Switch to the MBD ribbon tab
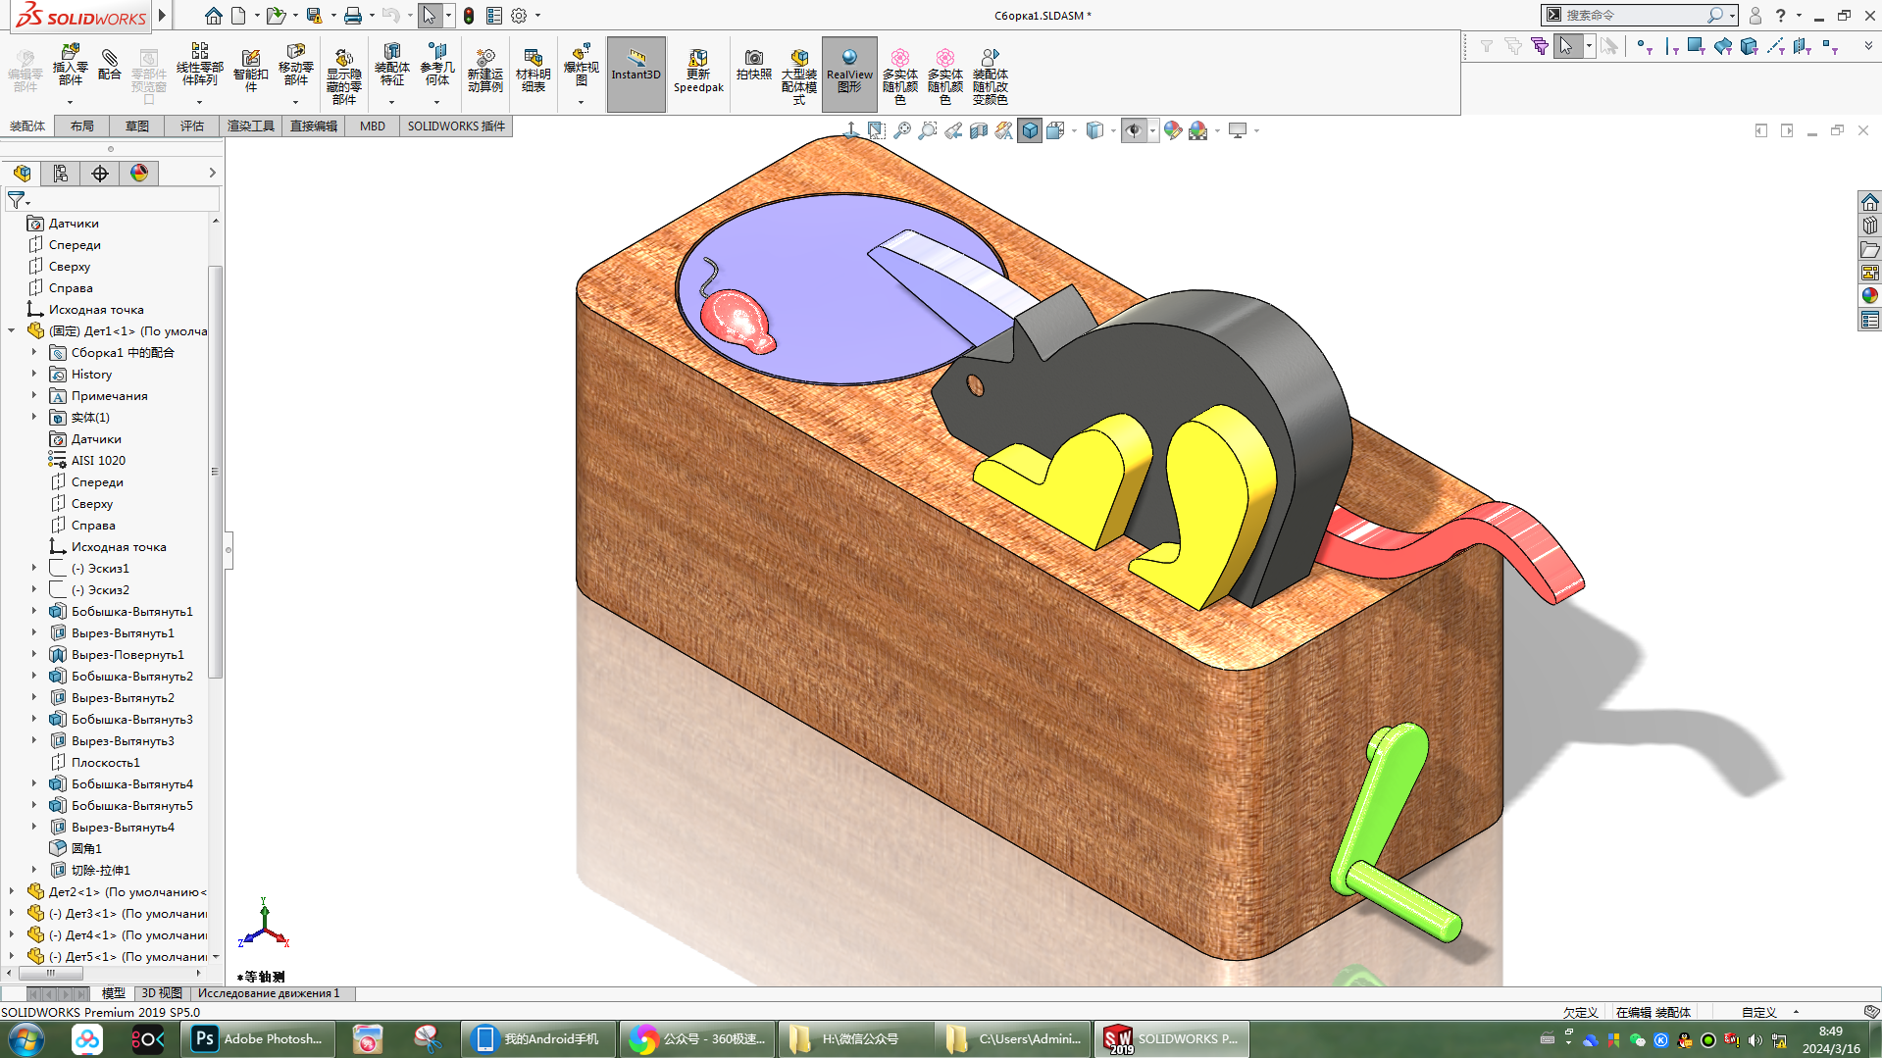The image size is (1882, 1058). tap(372, 126)
